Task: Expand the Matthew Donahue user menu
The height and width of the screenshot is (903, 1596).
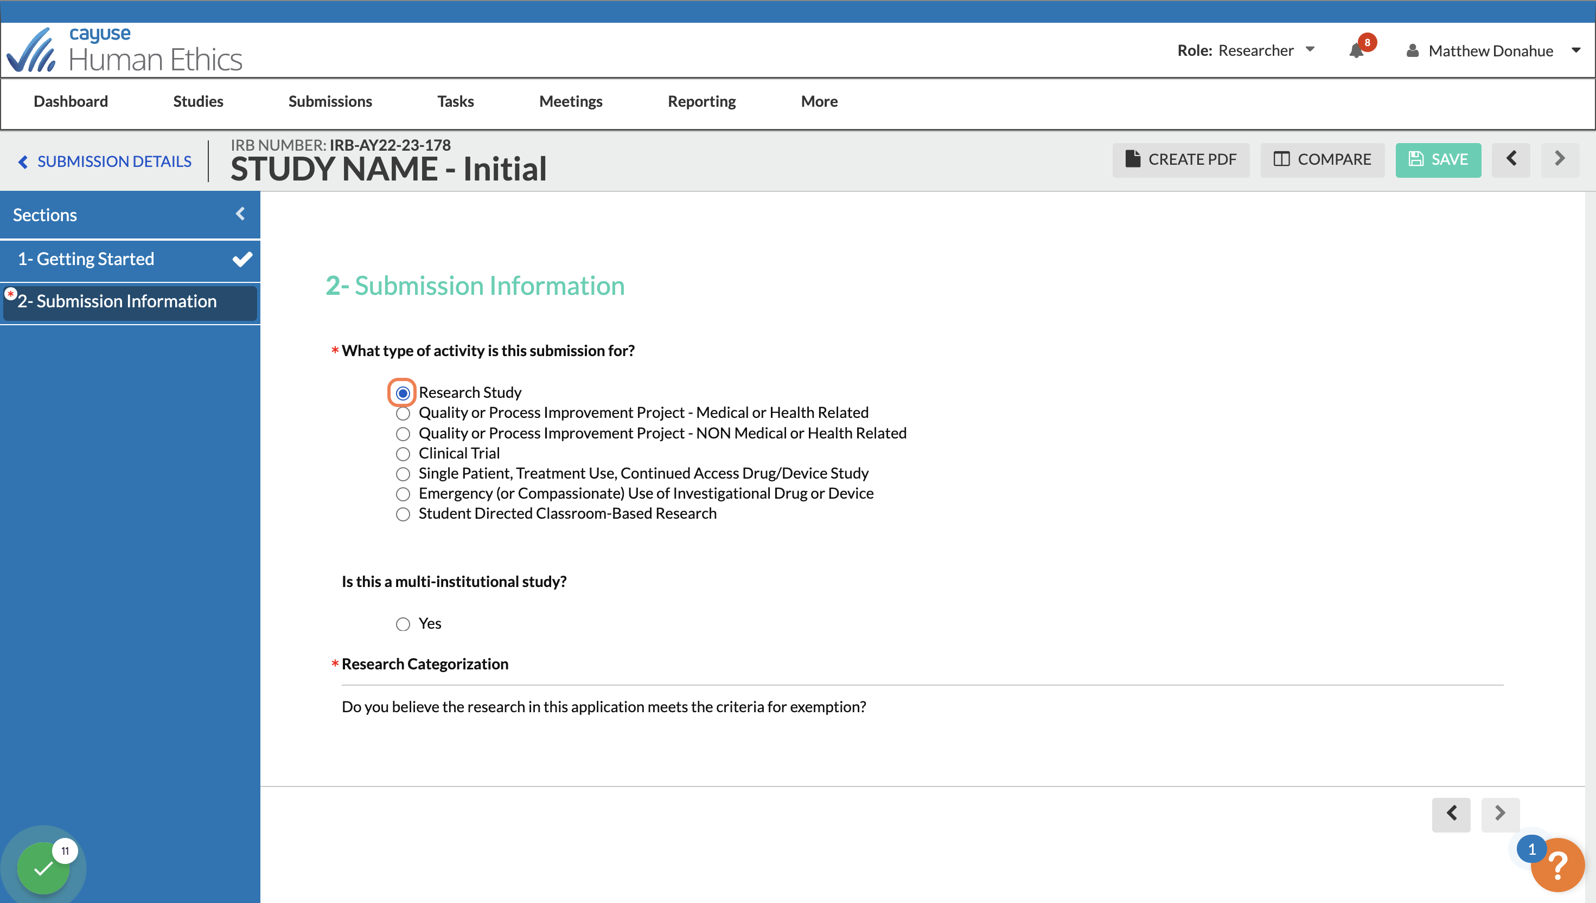Action: 1493,51
